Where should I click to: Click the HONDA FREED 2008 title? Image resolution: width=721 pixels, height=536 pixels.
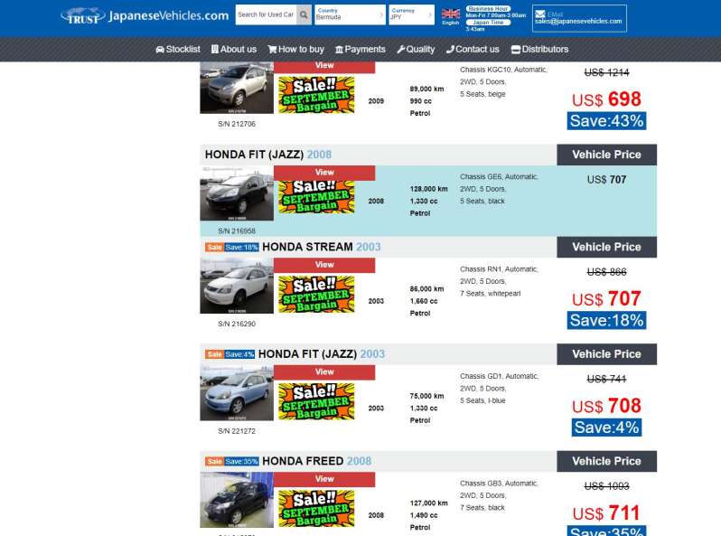(317, 462)
